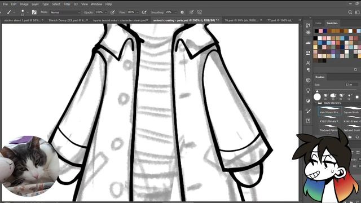Switch to the Color panel tab
The width and height of the screenshot is (361, 203).
pos(318,23)
